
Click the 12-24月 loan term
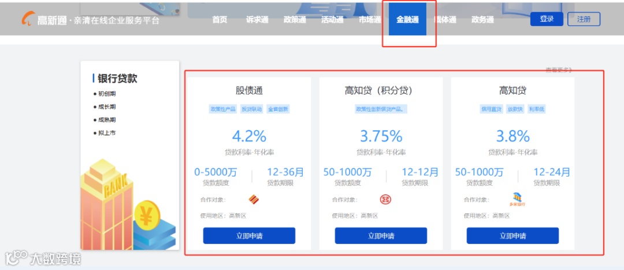coord(552,172)
